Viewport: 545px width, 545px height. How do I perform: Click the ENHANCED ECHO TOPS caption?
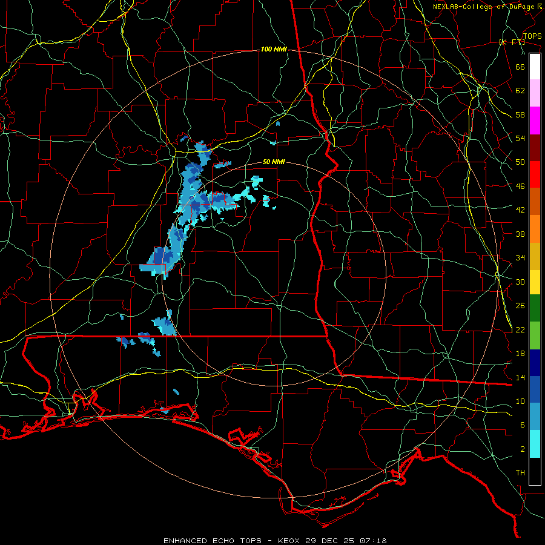(x=213, y=541)
